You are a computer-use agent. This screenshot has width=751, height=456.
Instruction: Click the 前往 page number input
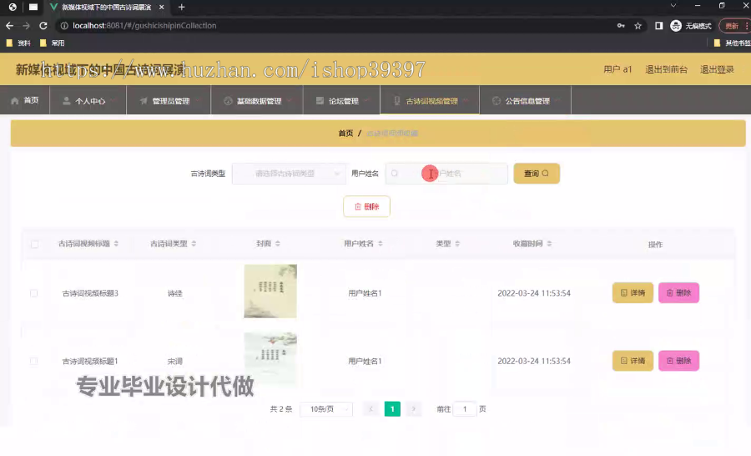coord(465,409)
